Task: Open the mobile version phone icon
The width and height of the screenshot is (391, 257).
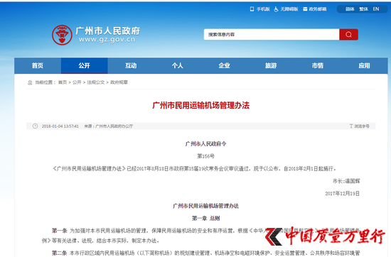Action: (252, 9)
